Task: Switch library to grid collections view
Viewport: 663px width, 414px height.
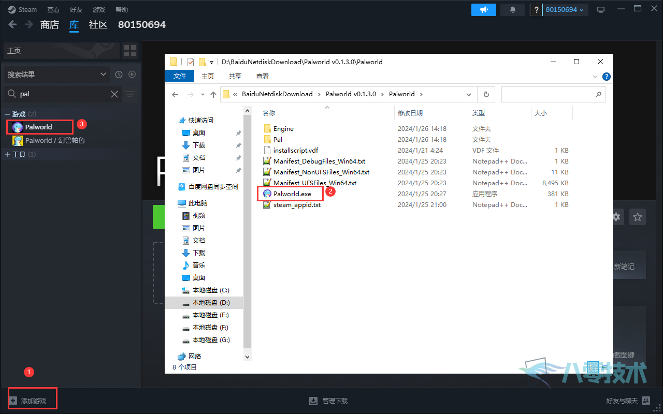Action: tap(130, 51)
